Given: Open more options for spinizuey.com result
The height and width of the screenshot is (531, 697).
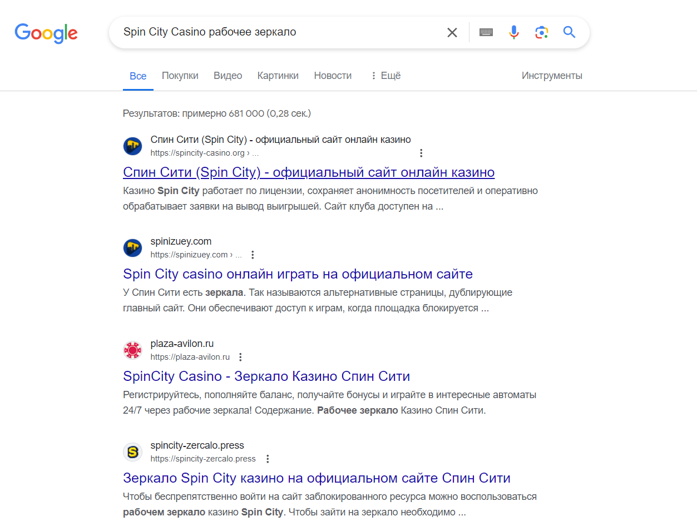Looking at the screenshot, I should pos(253,255).
